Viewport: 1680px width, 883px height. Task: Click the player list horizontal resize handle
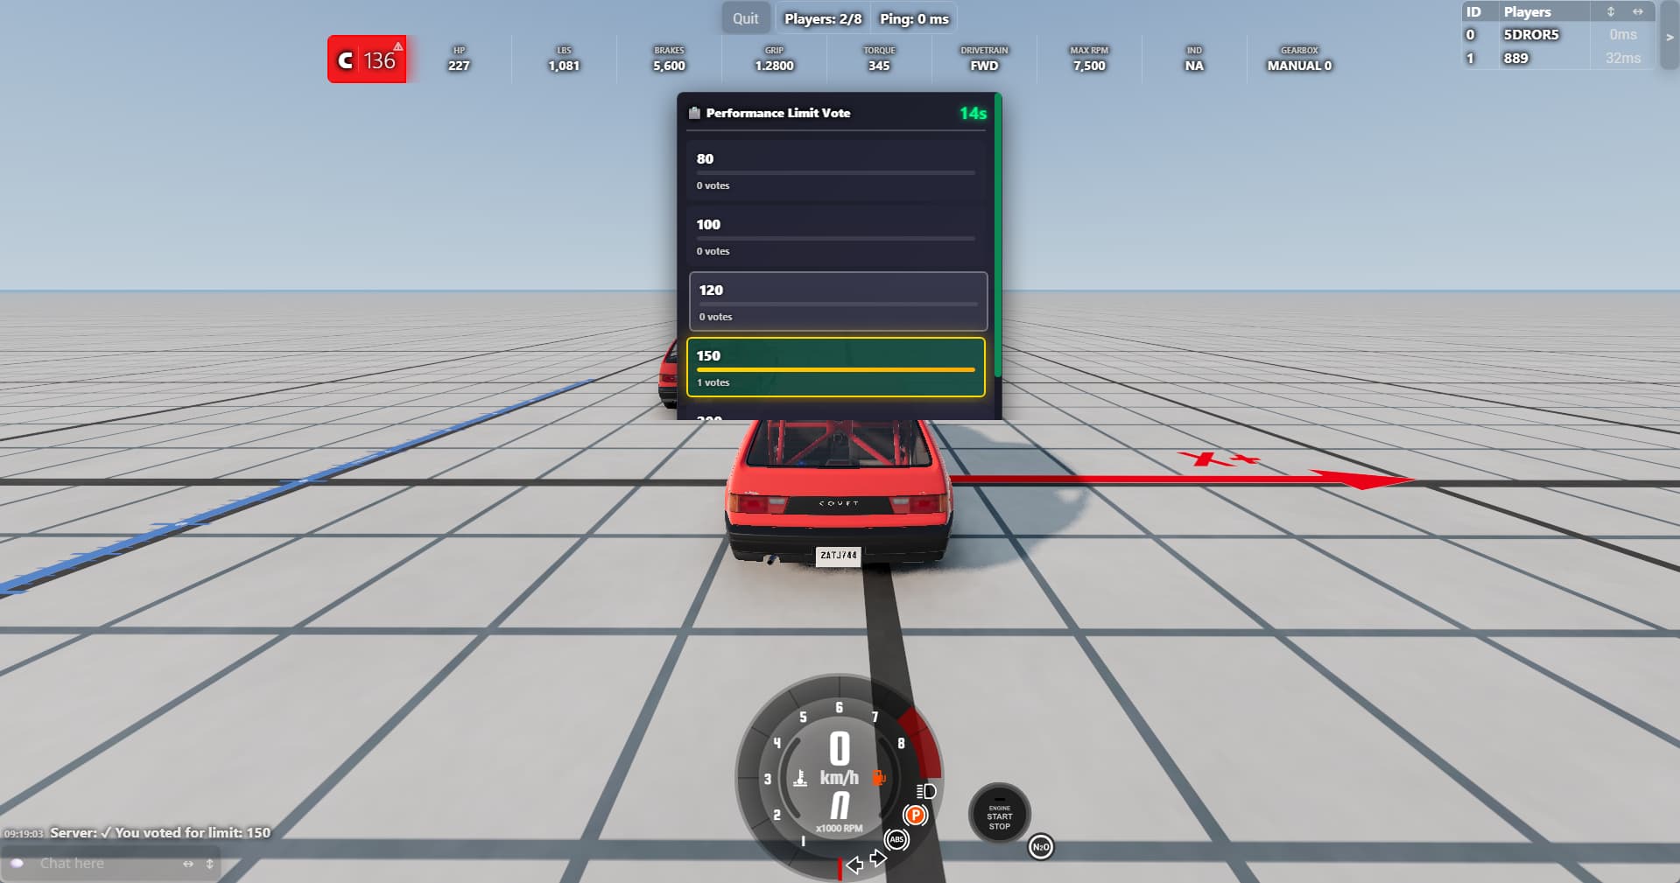1637,12
